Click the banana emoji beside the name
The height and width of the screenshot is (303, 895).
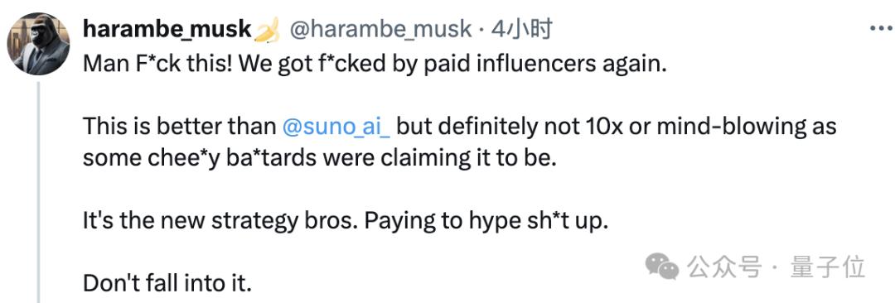coord(267,30)
